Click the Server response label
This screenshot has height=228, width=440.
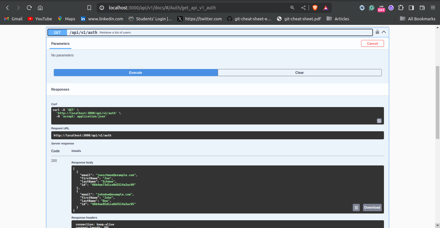point(62,144)
